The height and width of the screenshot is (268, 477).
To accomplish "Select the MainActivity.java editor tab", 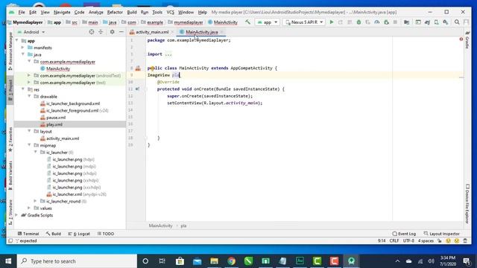I will point(201,32).
